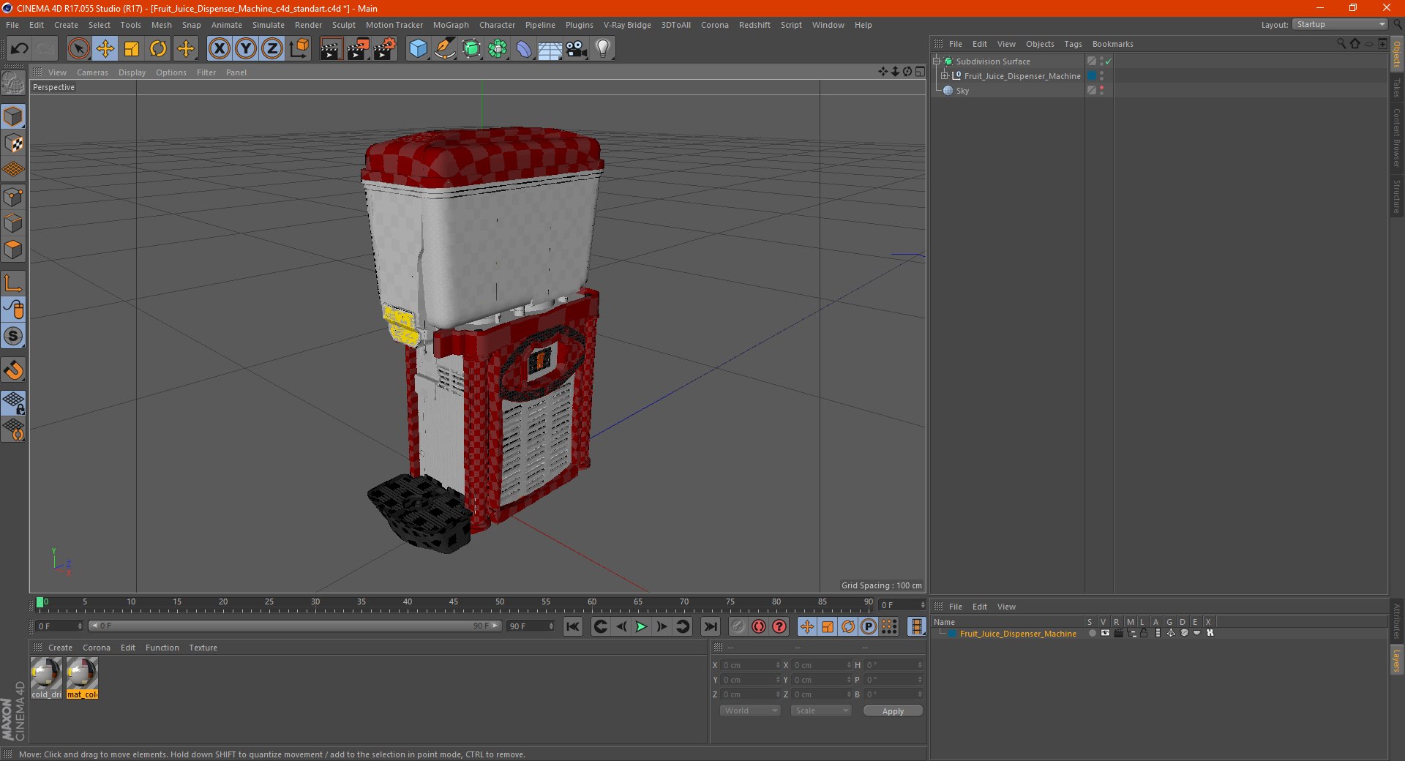The image size is (1405, 761).
Task: Open the World coordinate system dropdown
Action: [750, 711]
